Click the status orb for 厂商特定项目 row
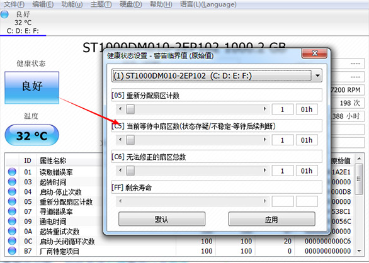Viewport: 369px width, 263px height. tap(12, 251)
